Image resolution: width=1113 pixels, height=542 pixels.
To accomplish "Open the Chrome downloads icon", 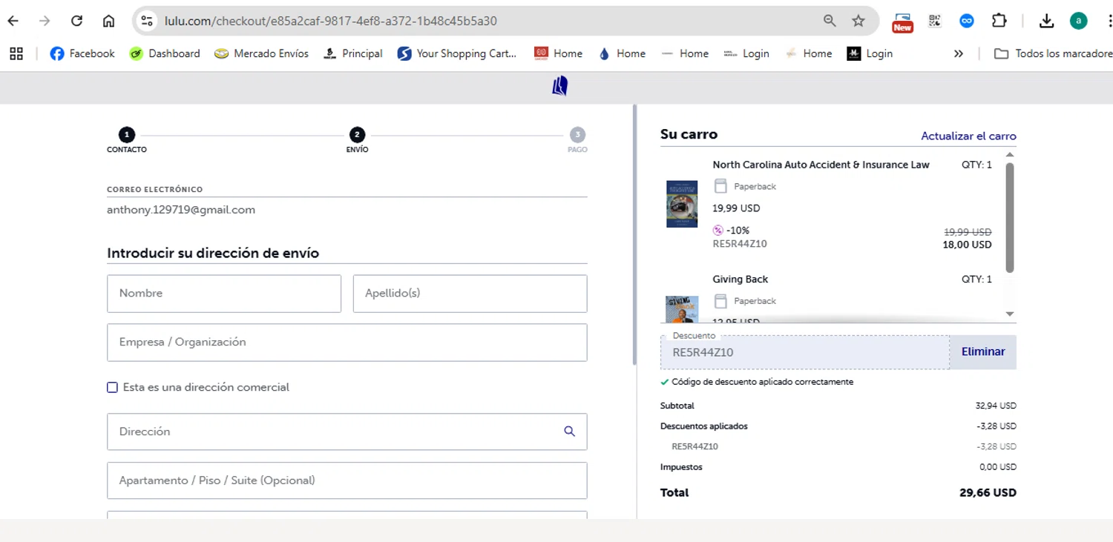I will pyautogui.click(x=1046, y=21).
